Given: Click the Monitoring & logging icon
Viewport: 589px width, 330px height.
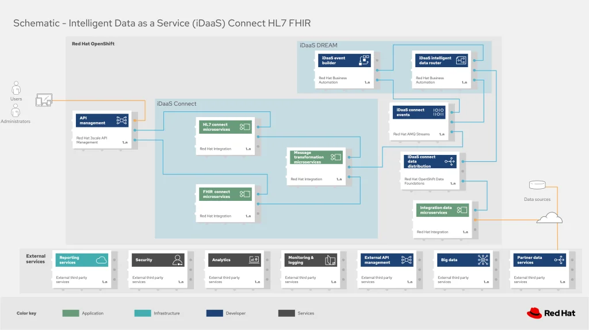Looking at the screenshot, I should [x=330, y=260].
